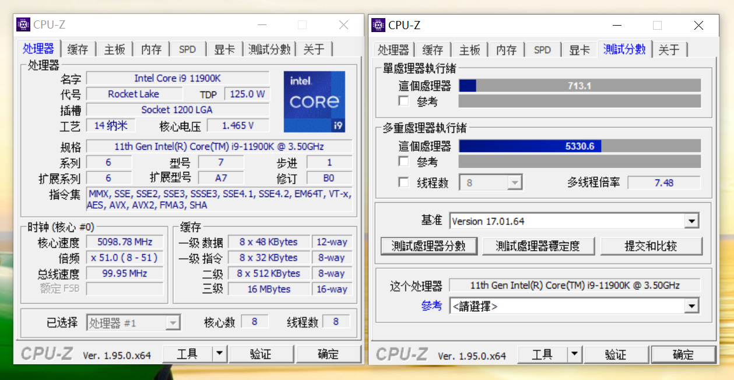Enable the 参考 checkbox under 單處理器執行緒
The width and height of the screenshot is (734, 380).
click(403, 101)
